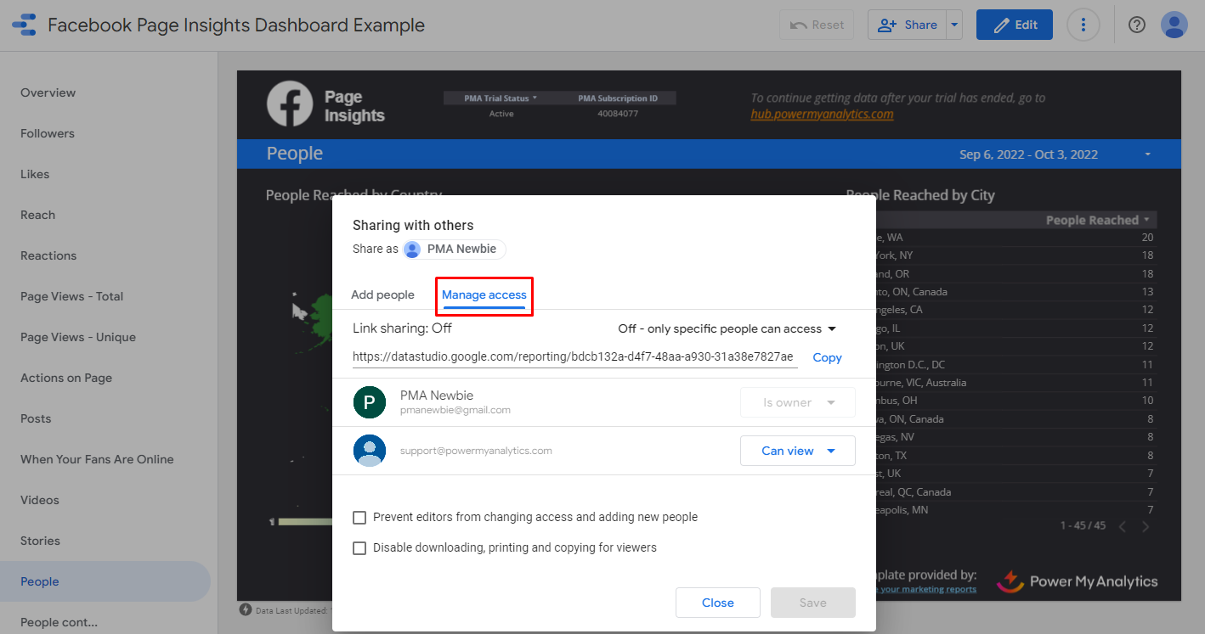
Task: Check disable downloading, printing and copying
Action: pyautogui.click(x=359, y=547)
